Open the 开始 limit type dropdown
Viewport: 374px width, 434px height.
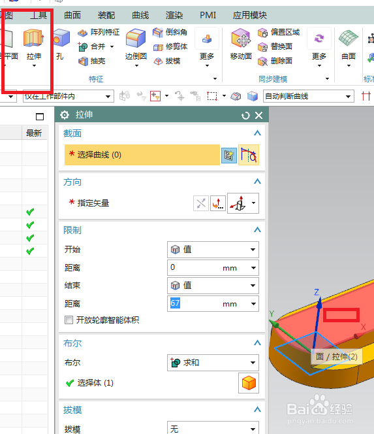pos(213,250)
